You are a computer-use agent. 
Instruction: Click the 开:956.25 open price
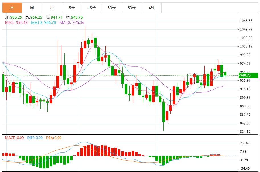(x=13, y=17)
